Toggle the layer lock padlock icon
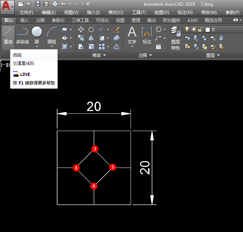Image resolution: width=243 pixels, height=232 pixels. [201, 29]
